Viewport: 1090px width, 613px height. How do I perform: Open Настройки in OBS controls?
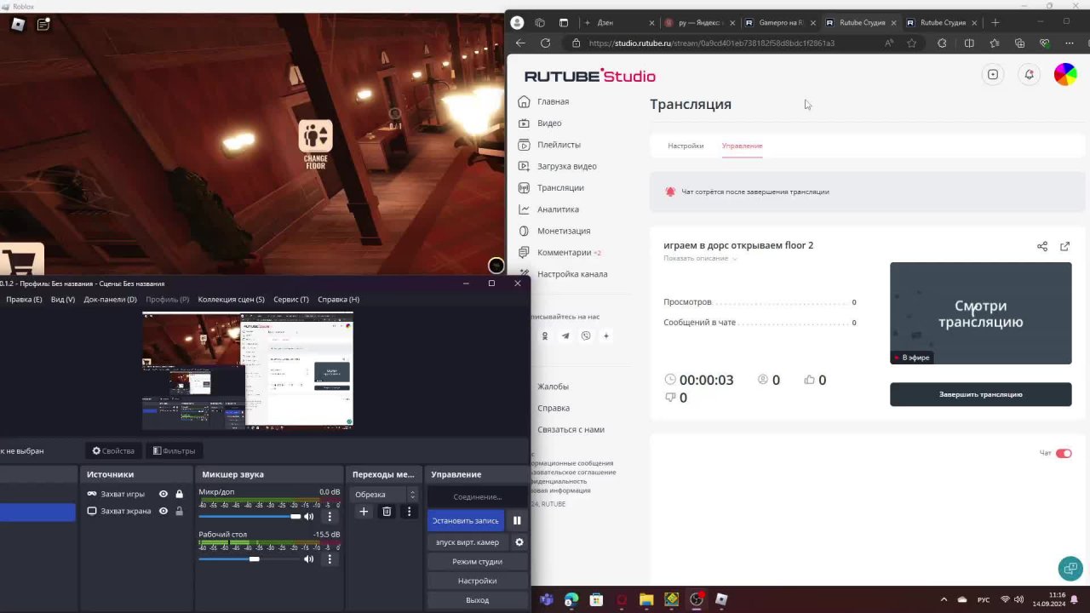[x=477, y=581]
